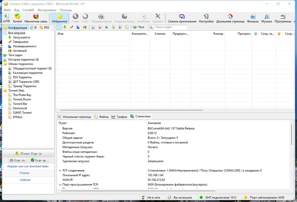Open the Инструменты menu
297x202 pixels.
(x=47, y=10)
